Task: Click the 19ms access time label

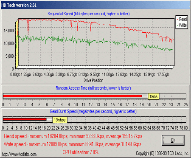Action: 154,96
